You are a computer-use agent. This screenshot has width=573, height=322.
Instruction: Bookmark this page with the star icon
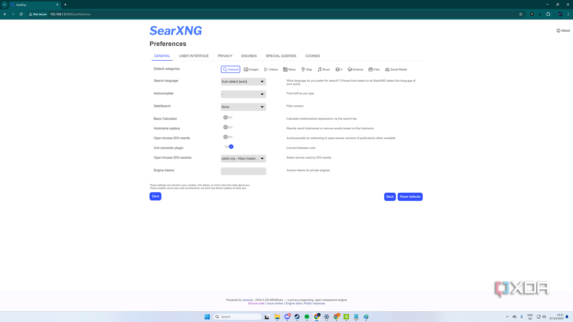[x=521, y=14]
